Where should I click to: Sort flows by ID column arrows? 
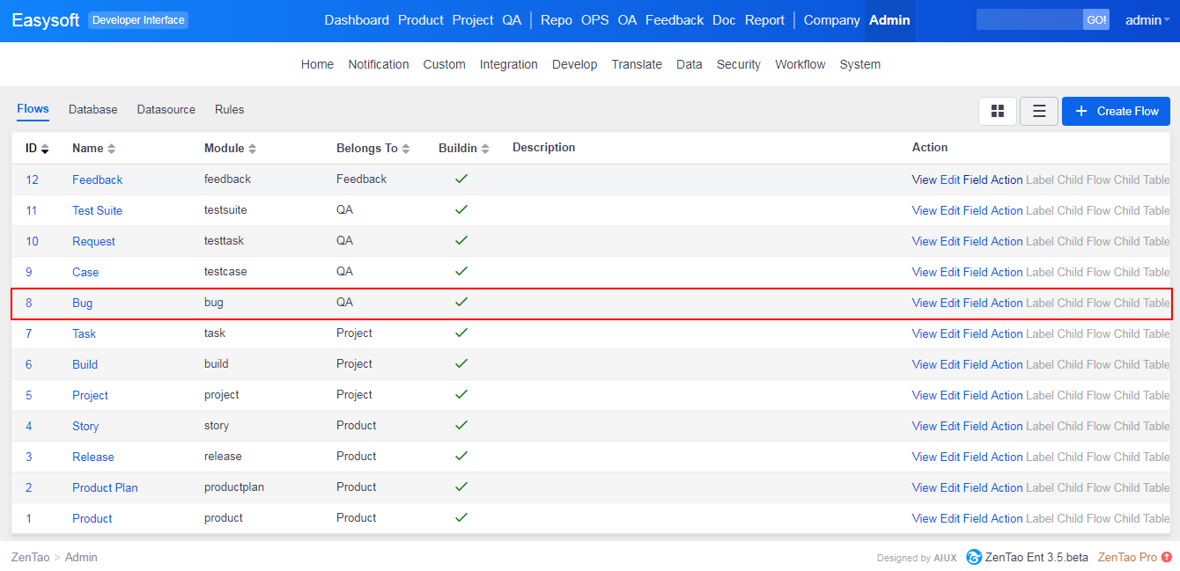point(45,149)
